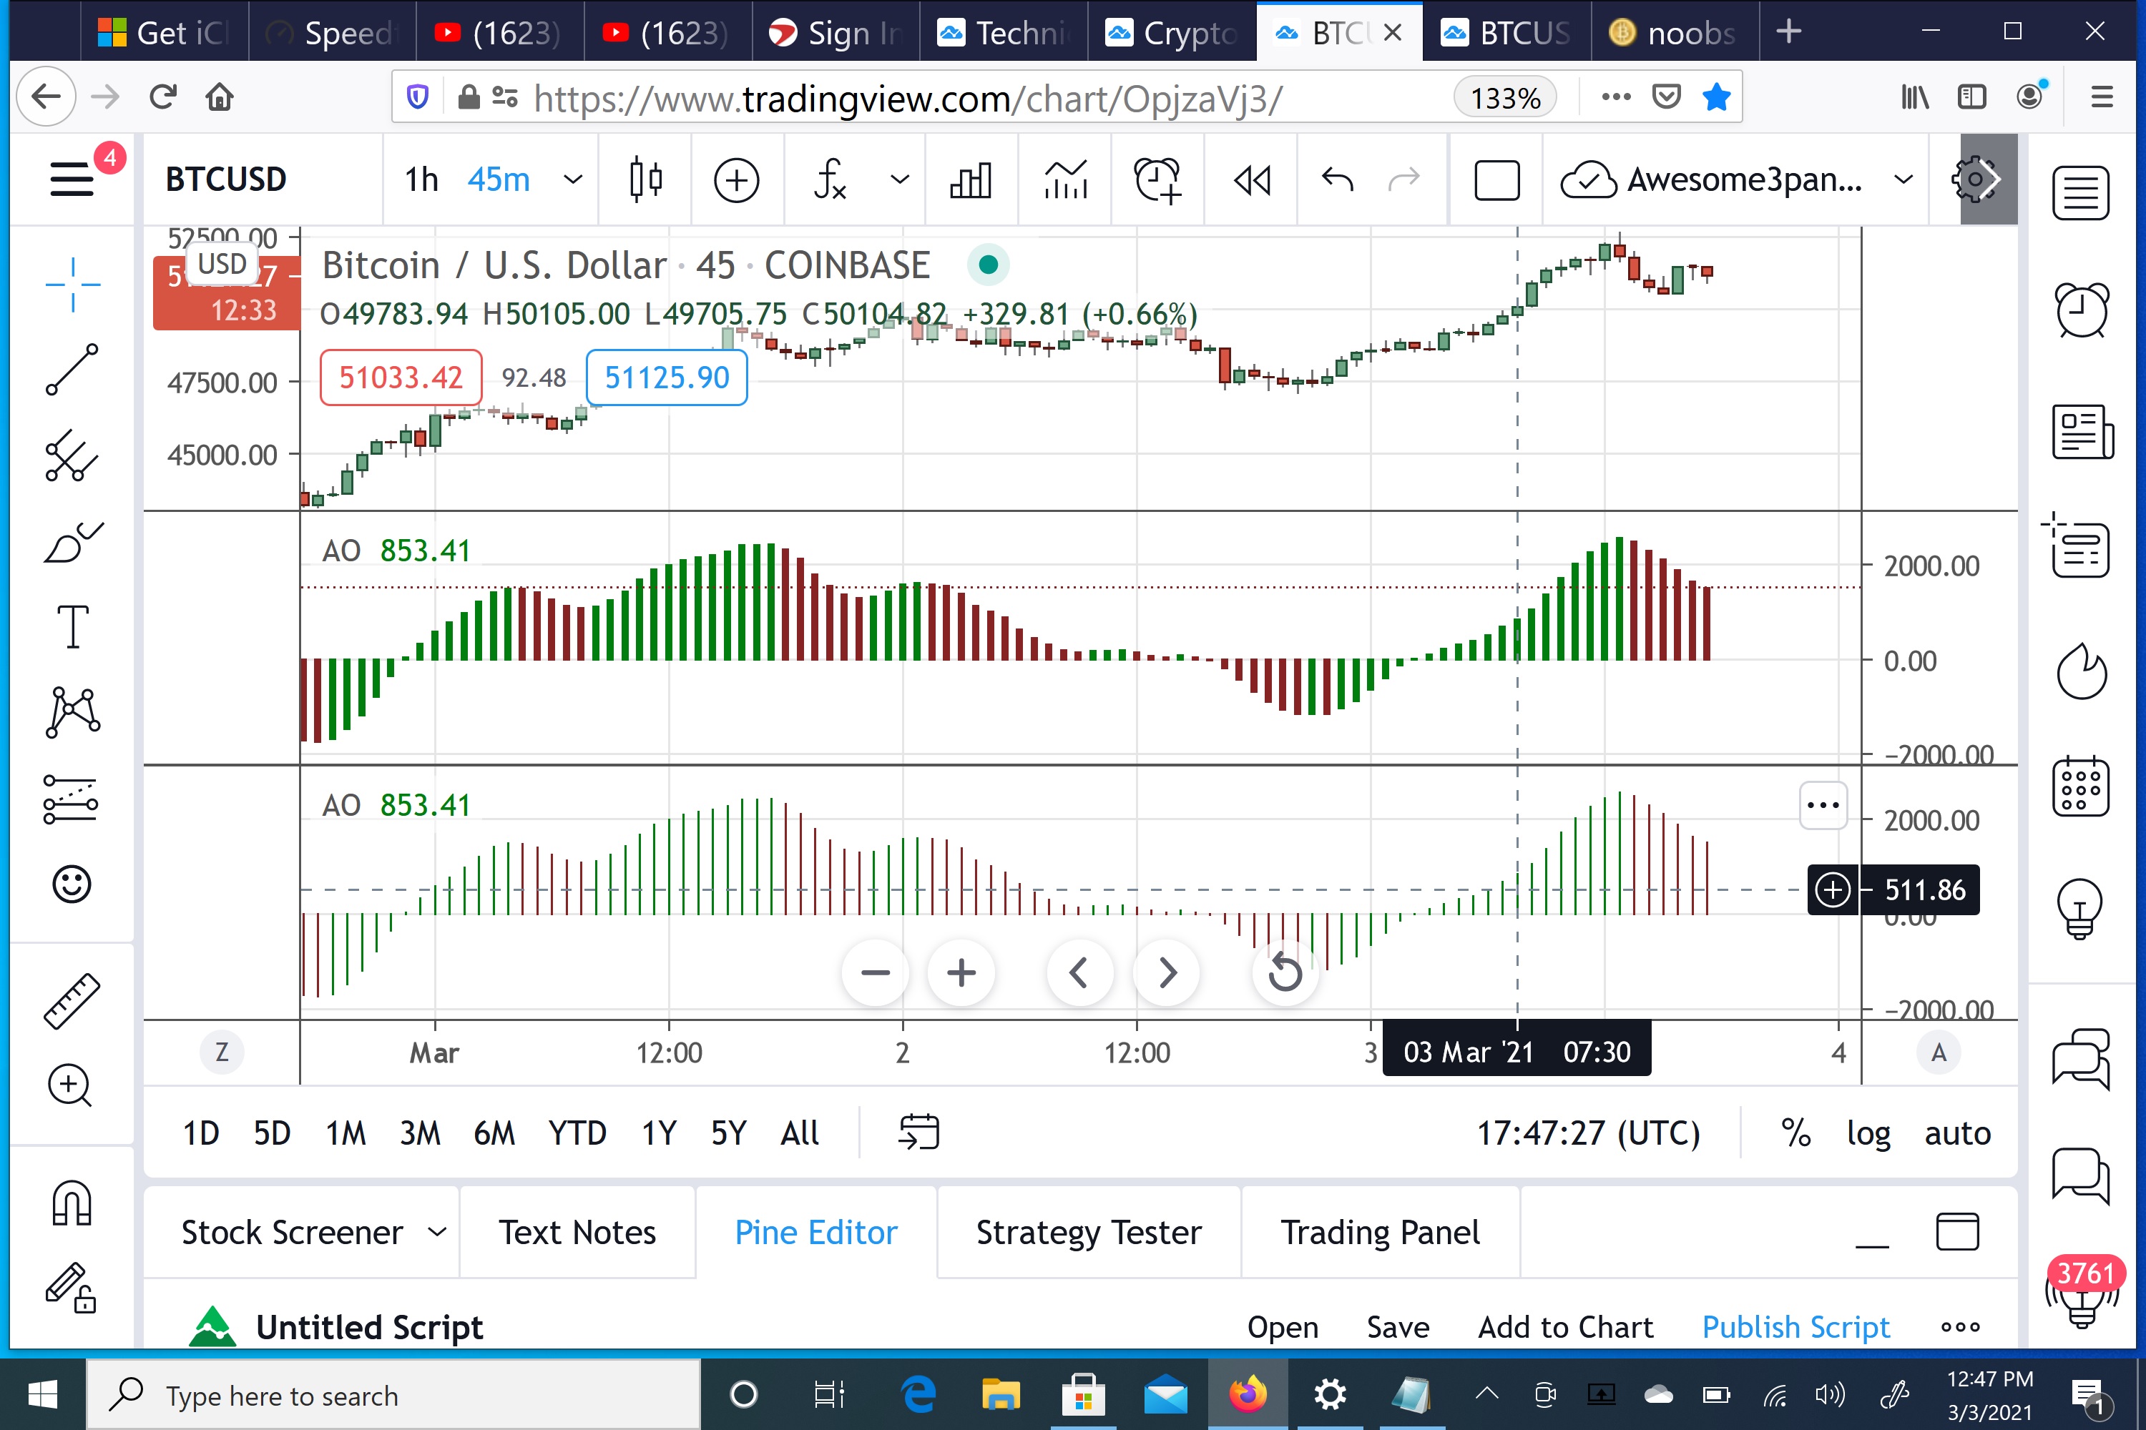Select the brush drawing tool
Viewport: 2146px width, 1430px height.
coord(72,543)
